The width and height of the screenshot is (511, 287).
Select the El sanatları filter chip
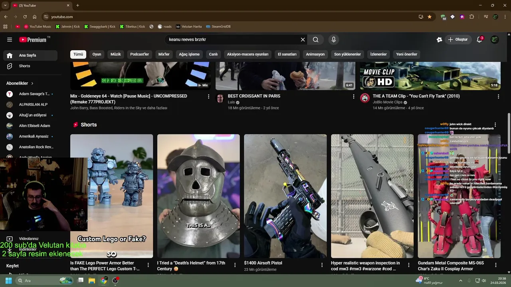click(287, 54)
